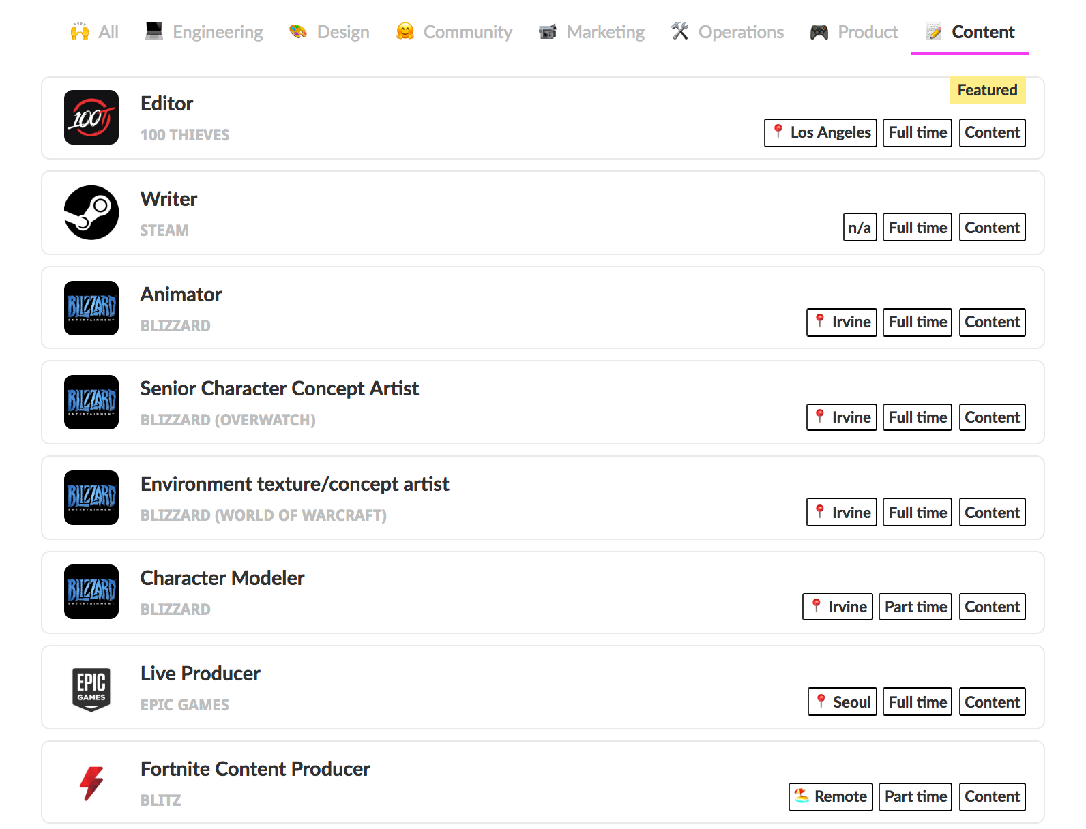The width and height of the screenshot is (1086, 829).
Task: Click Part time tag on Character Modeler
Action: 915,607
